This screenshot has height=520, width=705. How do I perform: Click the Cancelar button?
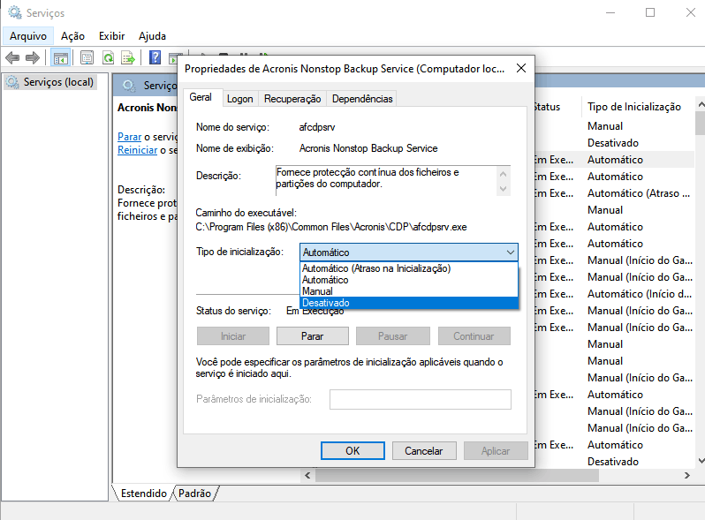pyautogui.click(x=424, y=451)
